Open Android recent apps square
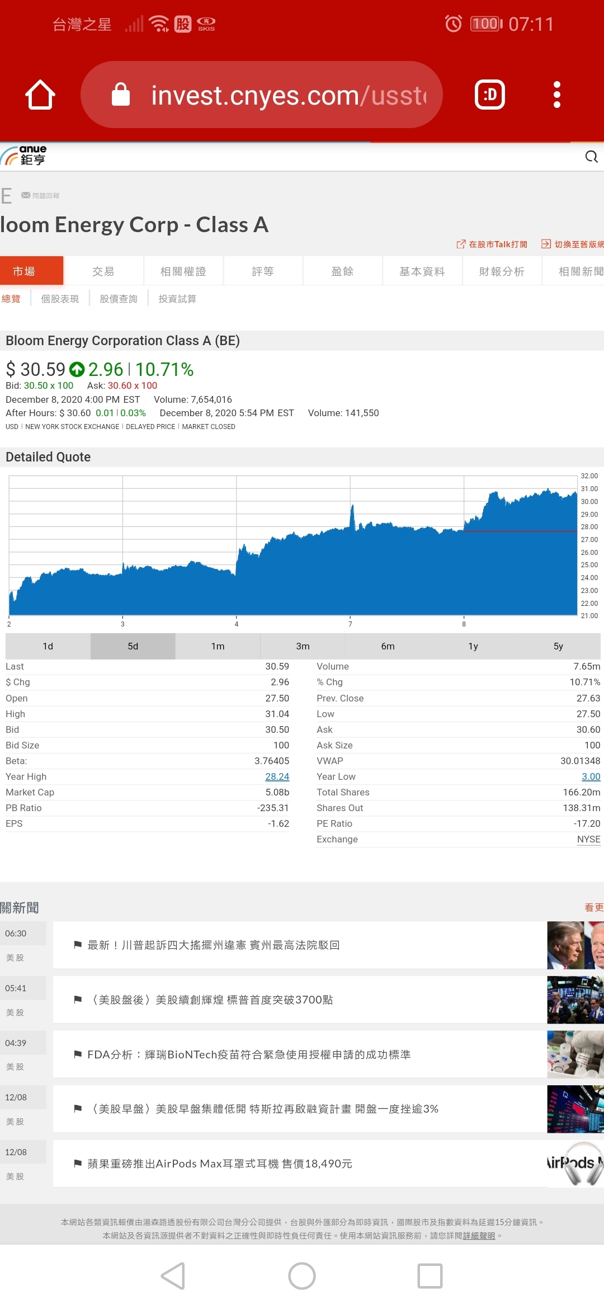 (x=430, y=1276)
